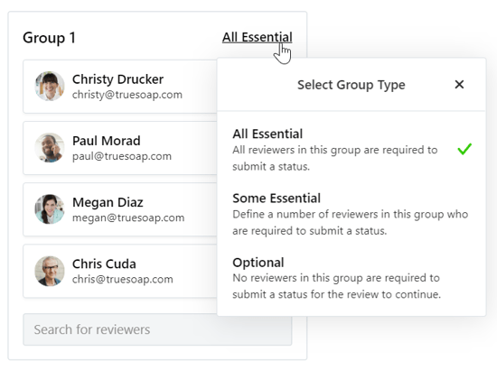This screenshot has width=497, height=370.
Task: Select the Chris Cuda reviewer card
Action: coord(120,271)
